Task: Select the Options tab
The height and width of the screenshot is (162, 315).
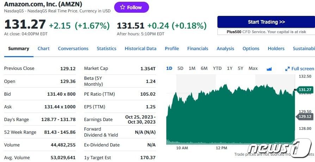Action: click(251, 49)
